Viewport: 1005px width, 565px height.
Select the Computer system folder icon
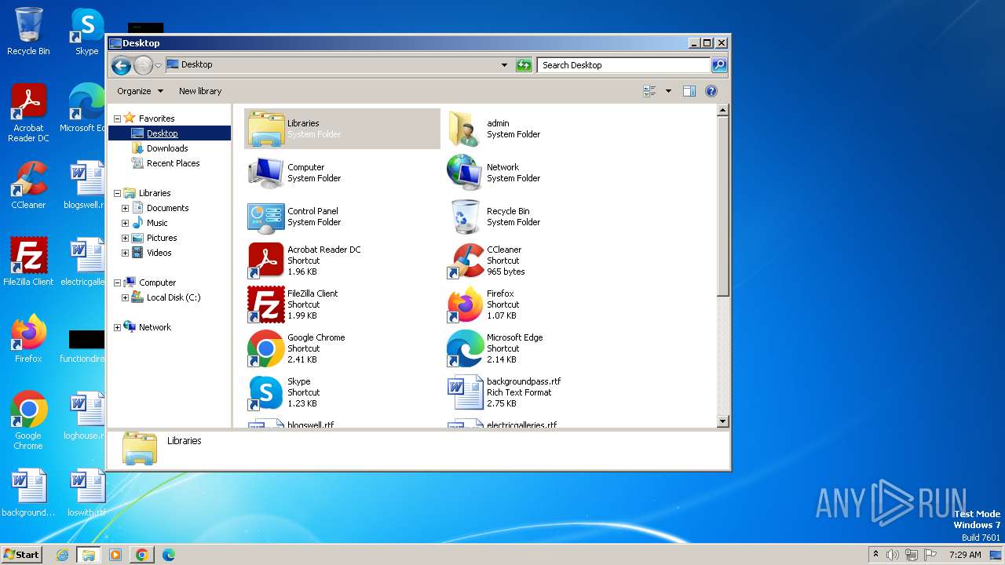pyautogui.click(x=265, y=173)
